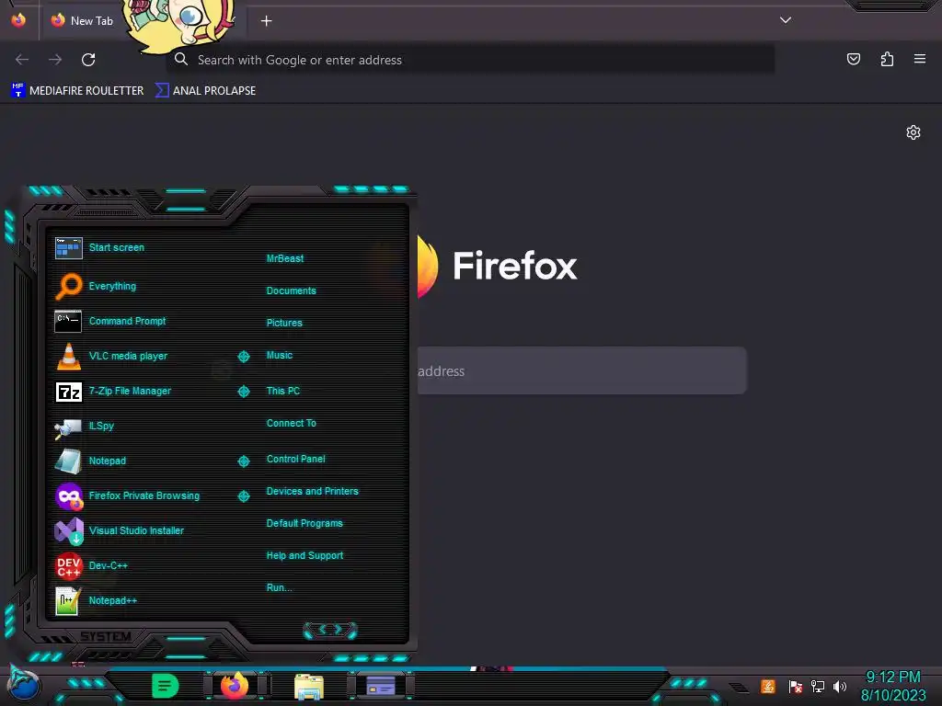Image resolution: width=942 pixels, height=706 pixels.
Task: Open MEDIAFIRE ROULETTER bookmark
Action: (x=77, y=91)
